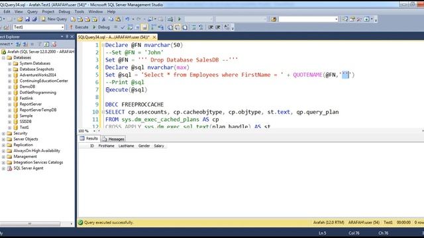Screen dimensions: 424x238
Task: Click Activity Monitor icon near Find box
Action: 274,19
